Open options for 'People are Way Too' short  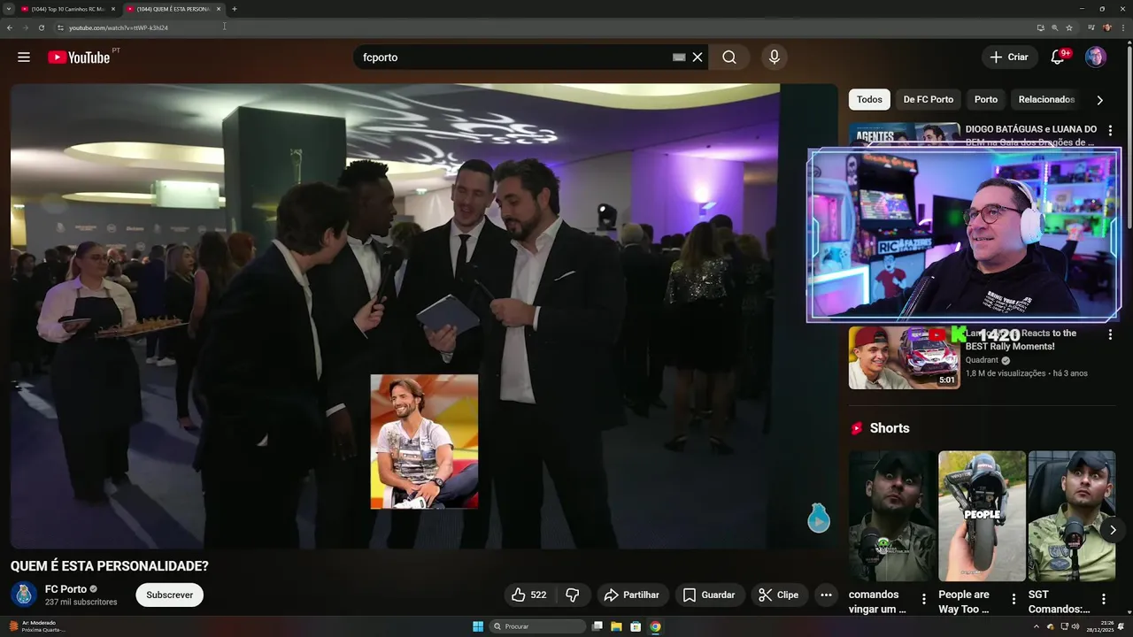[1014, 599]
